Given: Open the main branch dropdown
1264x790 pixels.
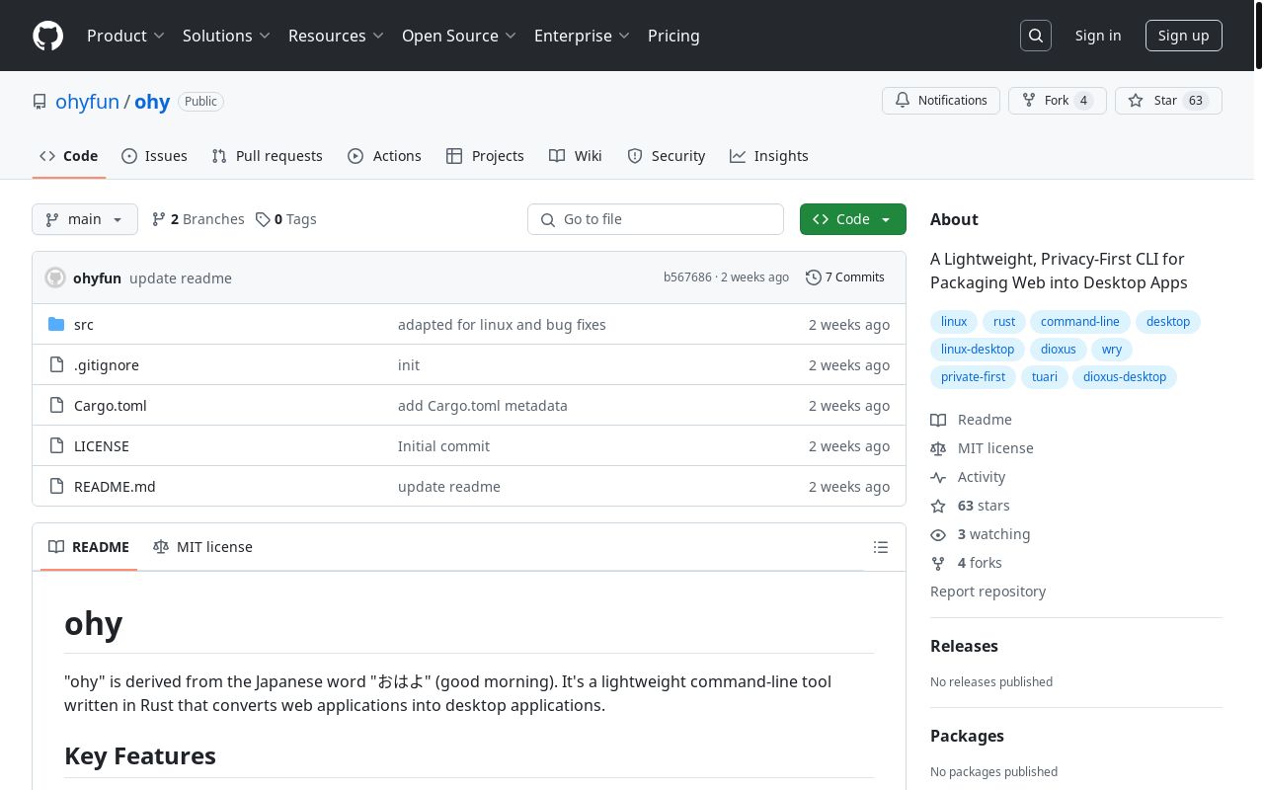Looking at the screenshot, I should pyautogui.click(x=84, y=219).
